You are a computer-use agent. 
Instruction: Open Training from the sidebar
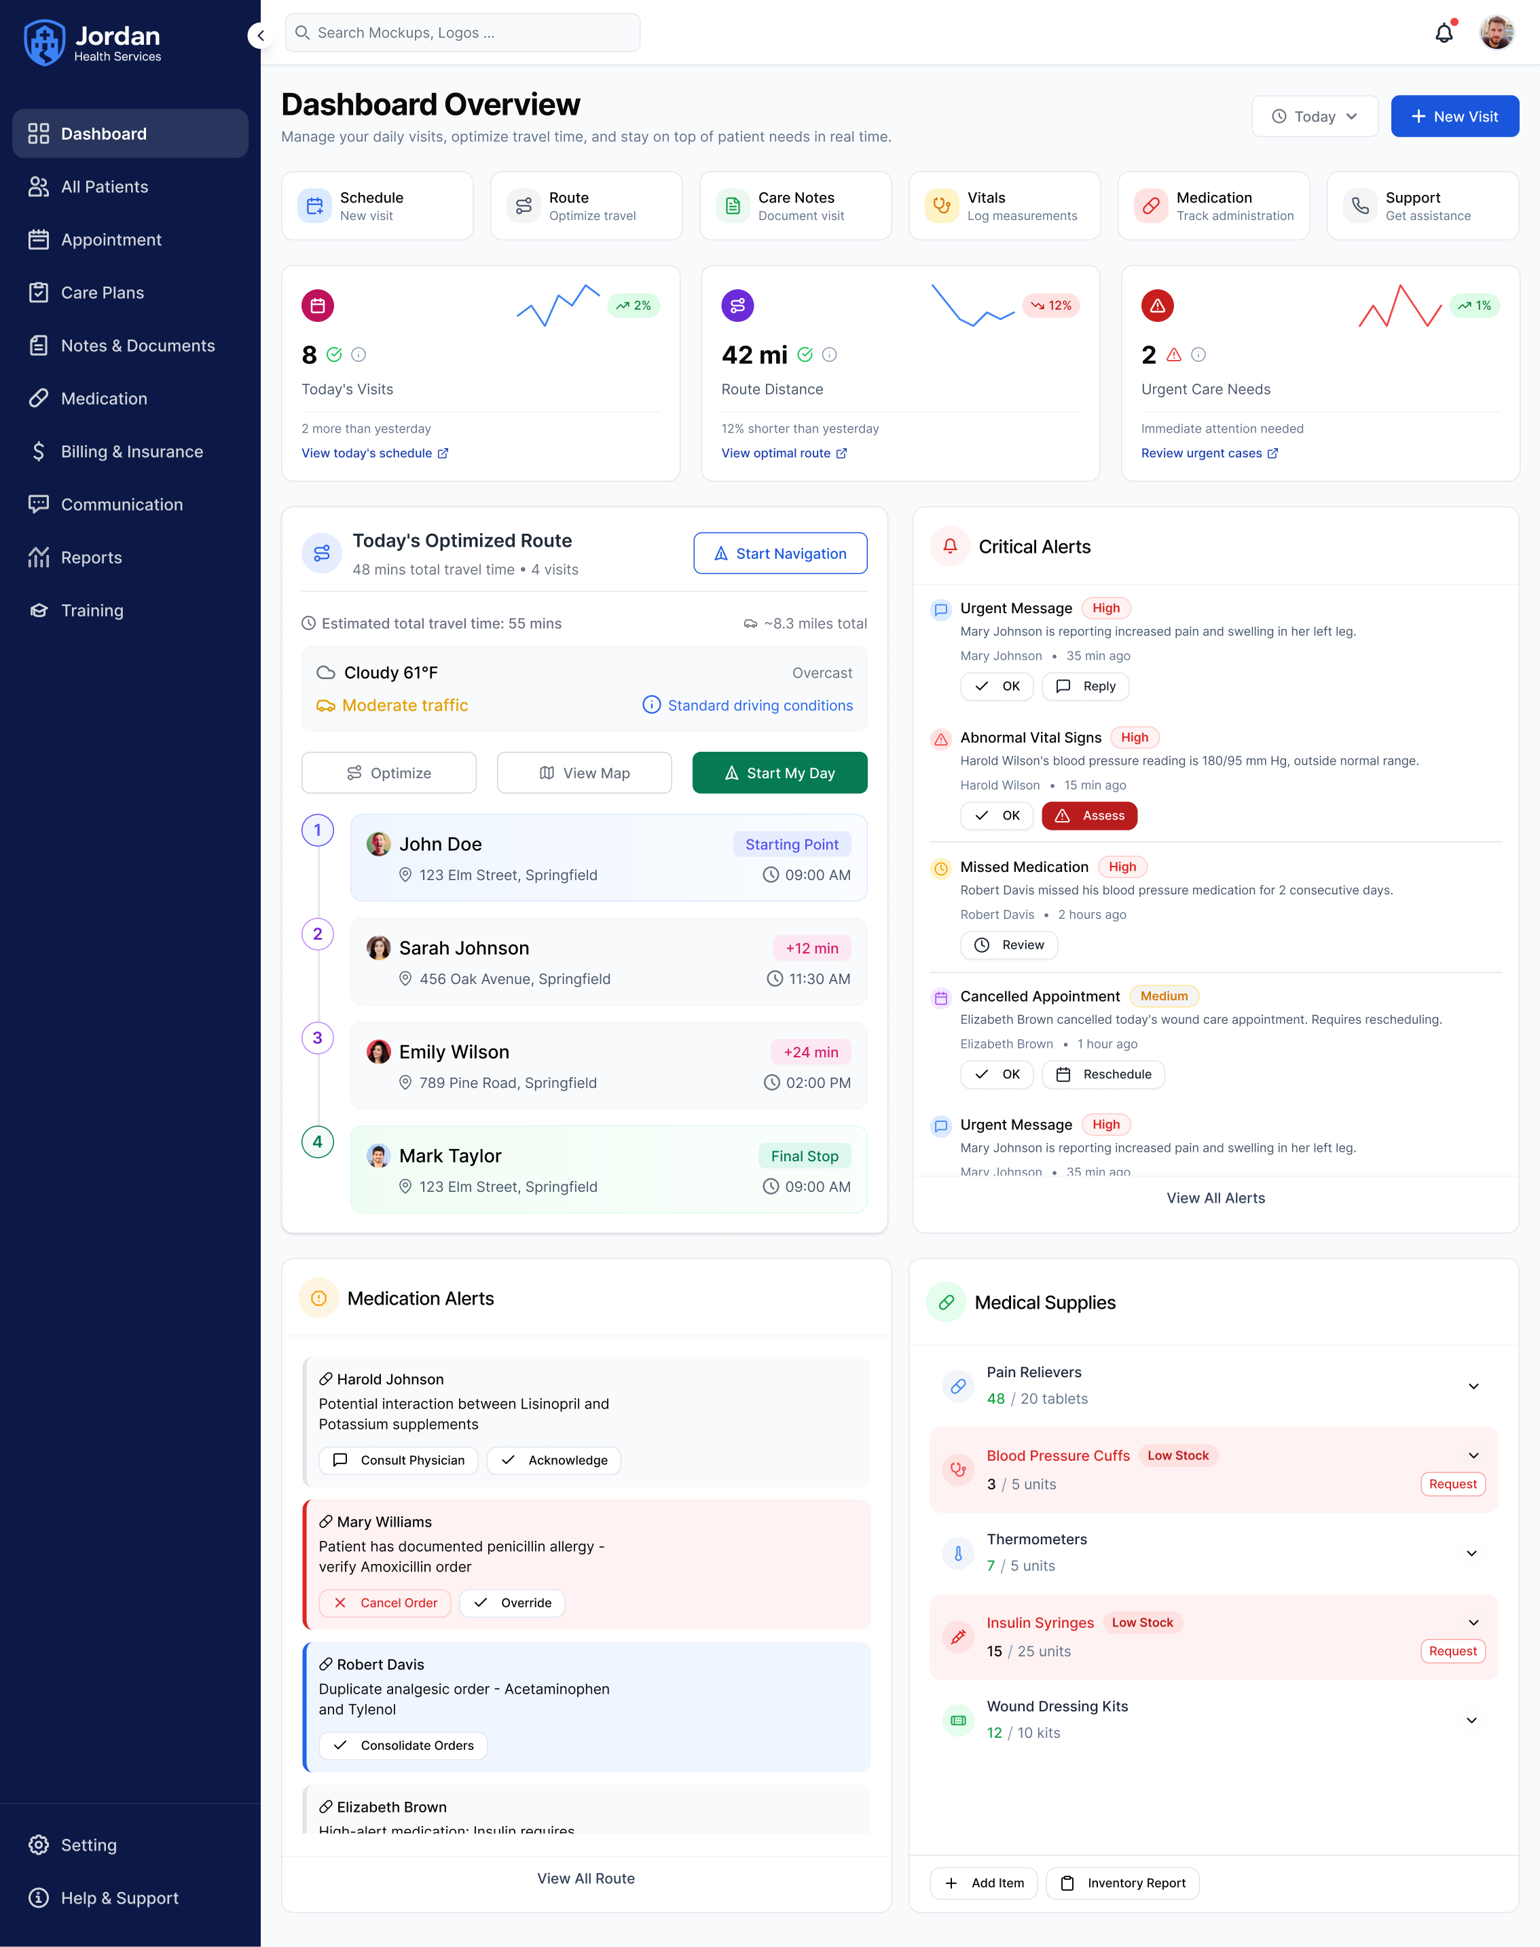130,611
